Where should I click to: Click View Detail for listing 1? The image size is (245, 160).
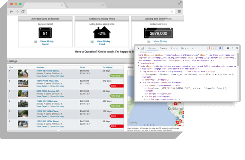tap(42, 76)
